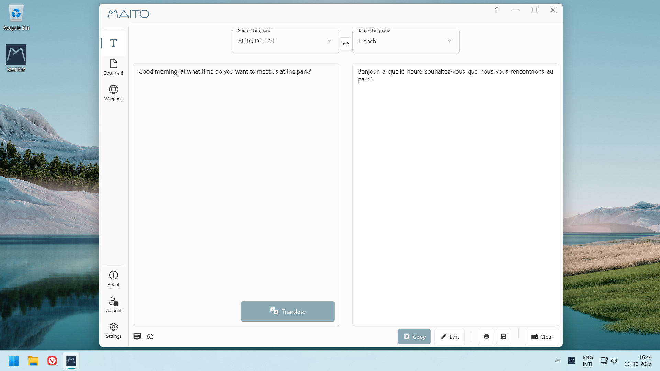
Task: Open MAITO tray icon in system tray
Action: coord(571,361)
